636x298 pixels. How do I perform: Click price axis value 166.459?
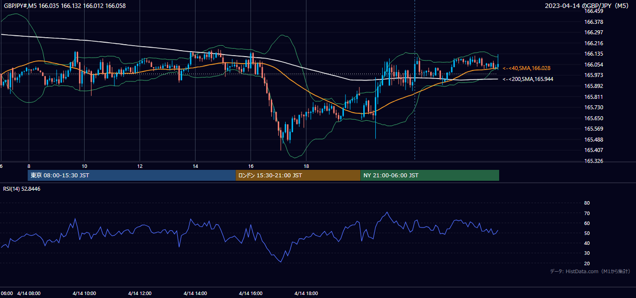click(x=594, y=11)
